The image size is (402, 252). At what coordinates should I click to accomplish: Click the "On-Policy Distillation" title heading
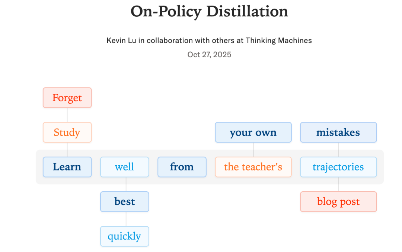[209, 12]
